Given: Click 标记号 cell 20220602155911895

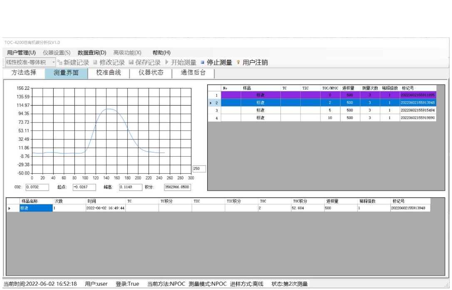Looking at the screenshot, I should (x=418, y=95).
